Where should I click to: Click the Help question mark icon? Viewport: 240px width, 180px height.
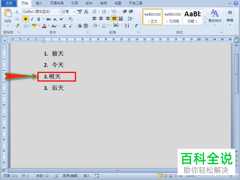tap(236, 3)
